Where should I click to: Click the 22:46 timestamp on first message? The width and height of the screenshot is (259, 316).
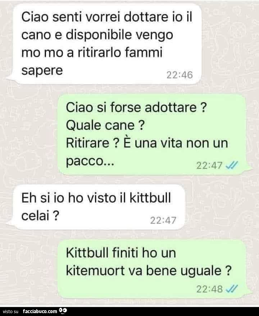[x=180, y=75]
